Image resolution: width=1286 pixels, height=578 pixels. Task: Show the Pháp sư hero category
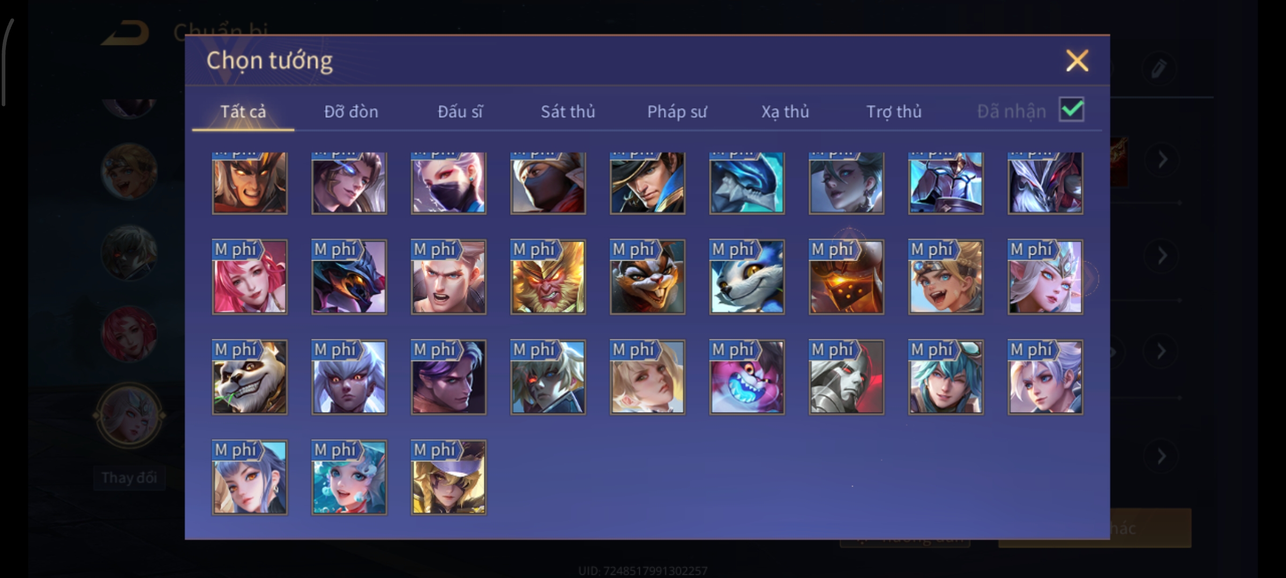pos(677,111)
